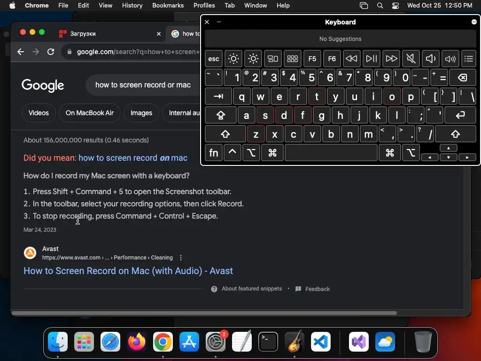Image resolution: width=481 pixels, height=361 pixels.
Task: Open Terminal from the Dock
Action: click(x=268, y=341)
